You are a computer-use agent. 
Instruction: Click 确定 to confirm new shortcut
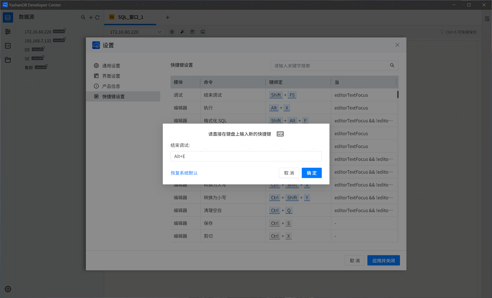pyautogui.click(x=312, y=173)
